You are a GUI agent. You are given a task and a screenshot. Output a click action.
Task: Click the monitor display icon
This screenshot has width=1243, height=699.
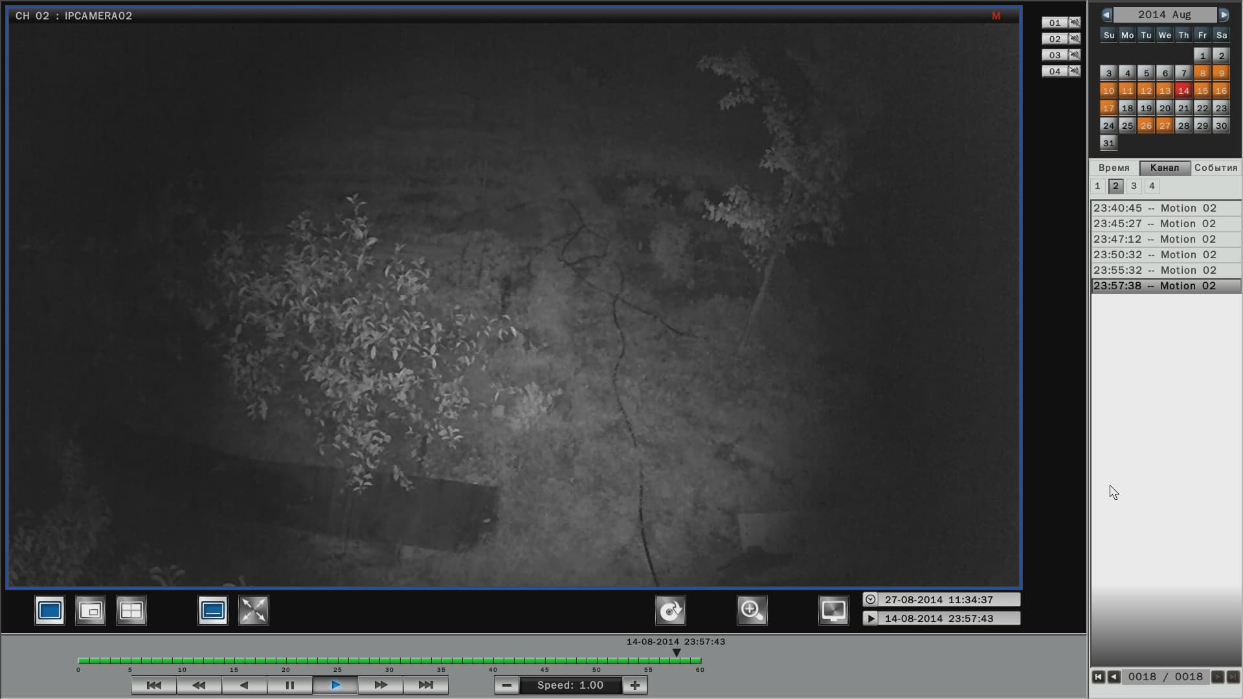(833, 610)
